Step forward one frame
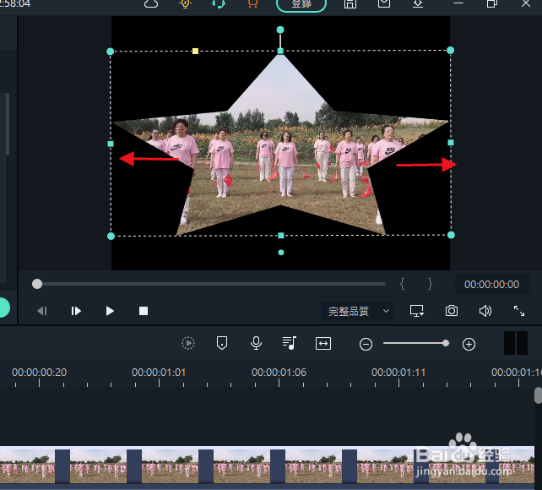542x490 pixels. pyautogui.click(x=76, y=311)
